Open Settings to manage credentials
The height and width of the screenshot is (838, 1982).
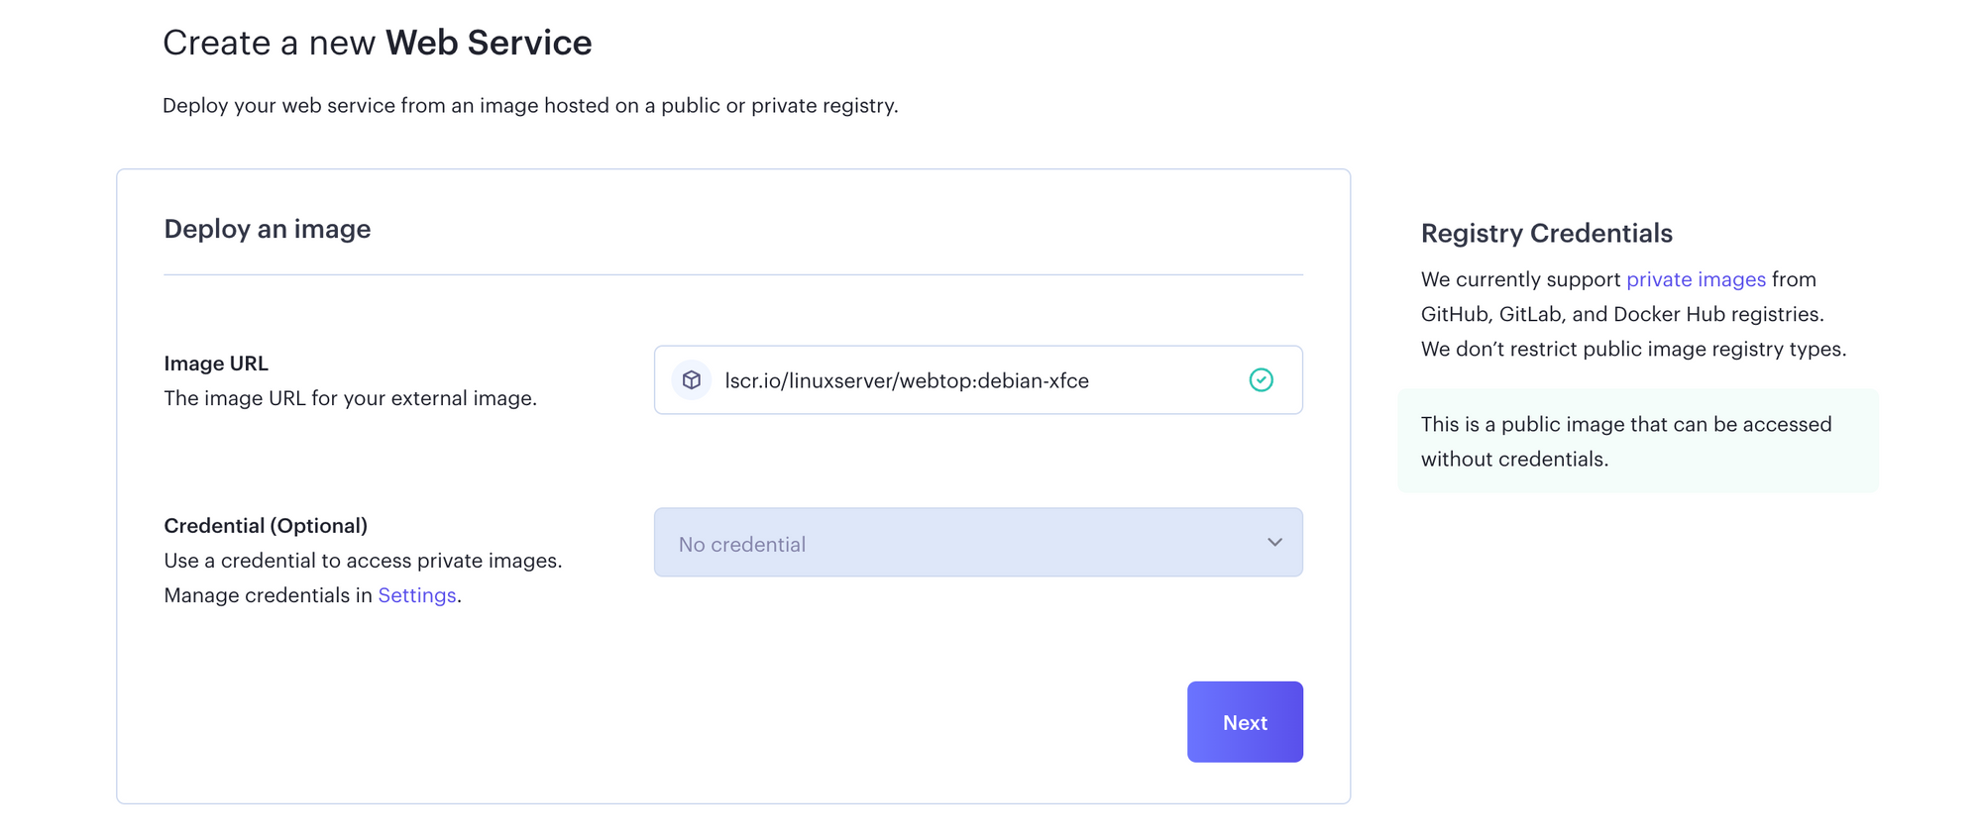coord(416,595)
